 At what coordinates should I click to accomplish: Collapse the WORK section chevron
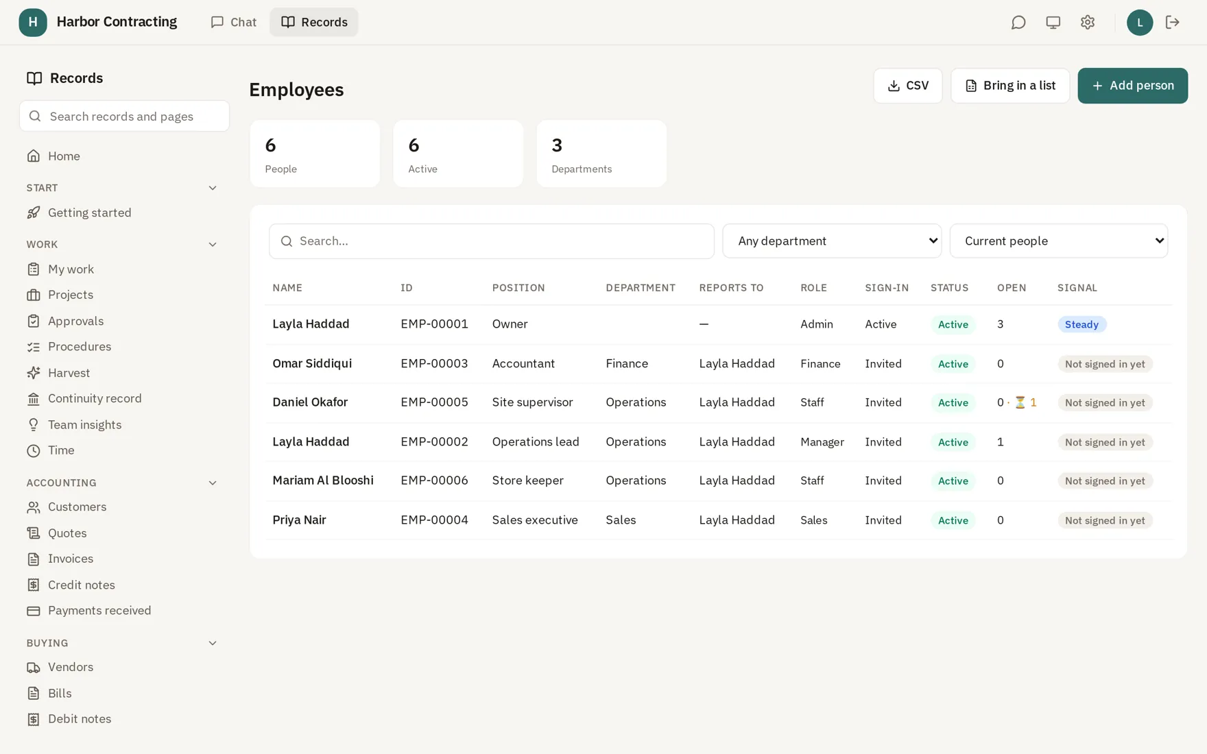pos(213,245)
